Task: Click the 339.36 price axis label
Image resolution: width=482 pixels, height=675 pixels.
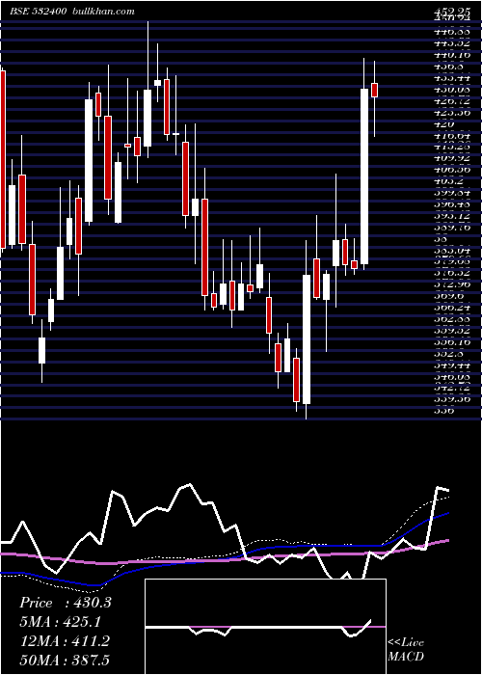Action: pos(451,399)
